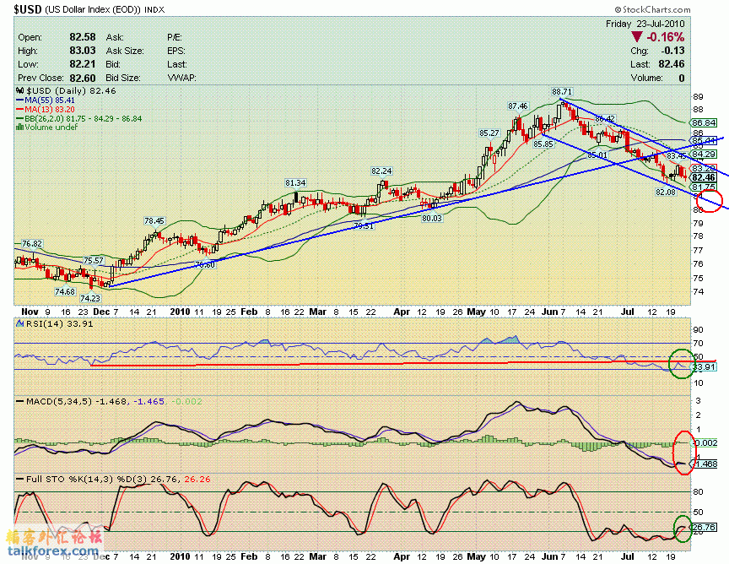The height and width of the screenshot is (564, 729).
Task: Click the Low value 82.21
Action: (x=83, y=64)
